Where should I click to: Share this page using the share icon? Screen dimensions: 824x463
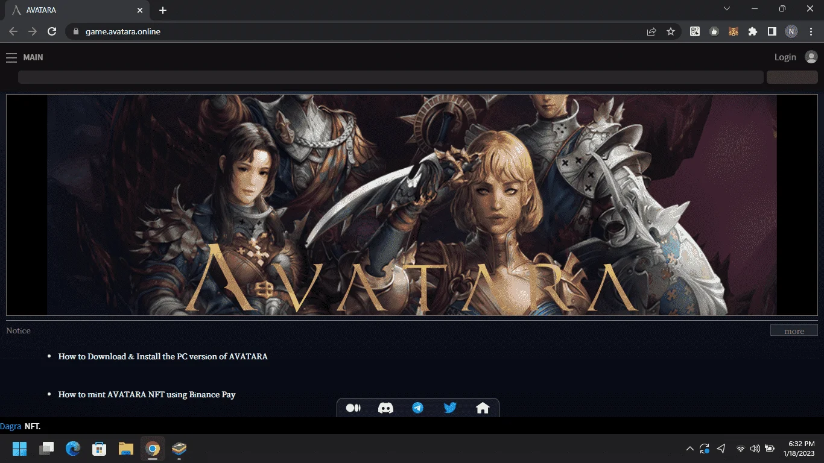coord(651,31)
